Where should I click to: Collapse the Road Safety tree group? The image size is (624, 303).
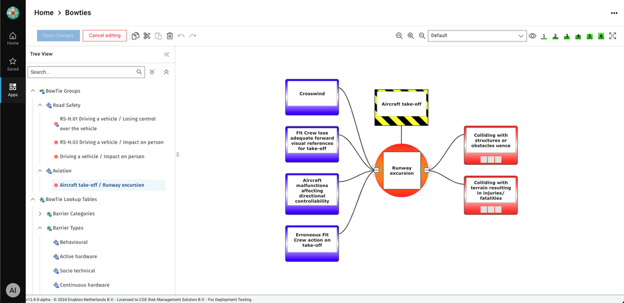(40, 105)
